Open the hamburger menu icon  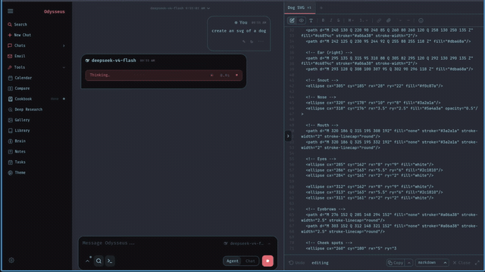point(10,11)
